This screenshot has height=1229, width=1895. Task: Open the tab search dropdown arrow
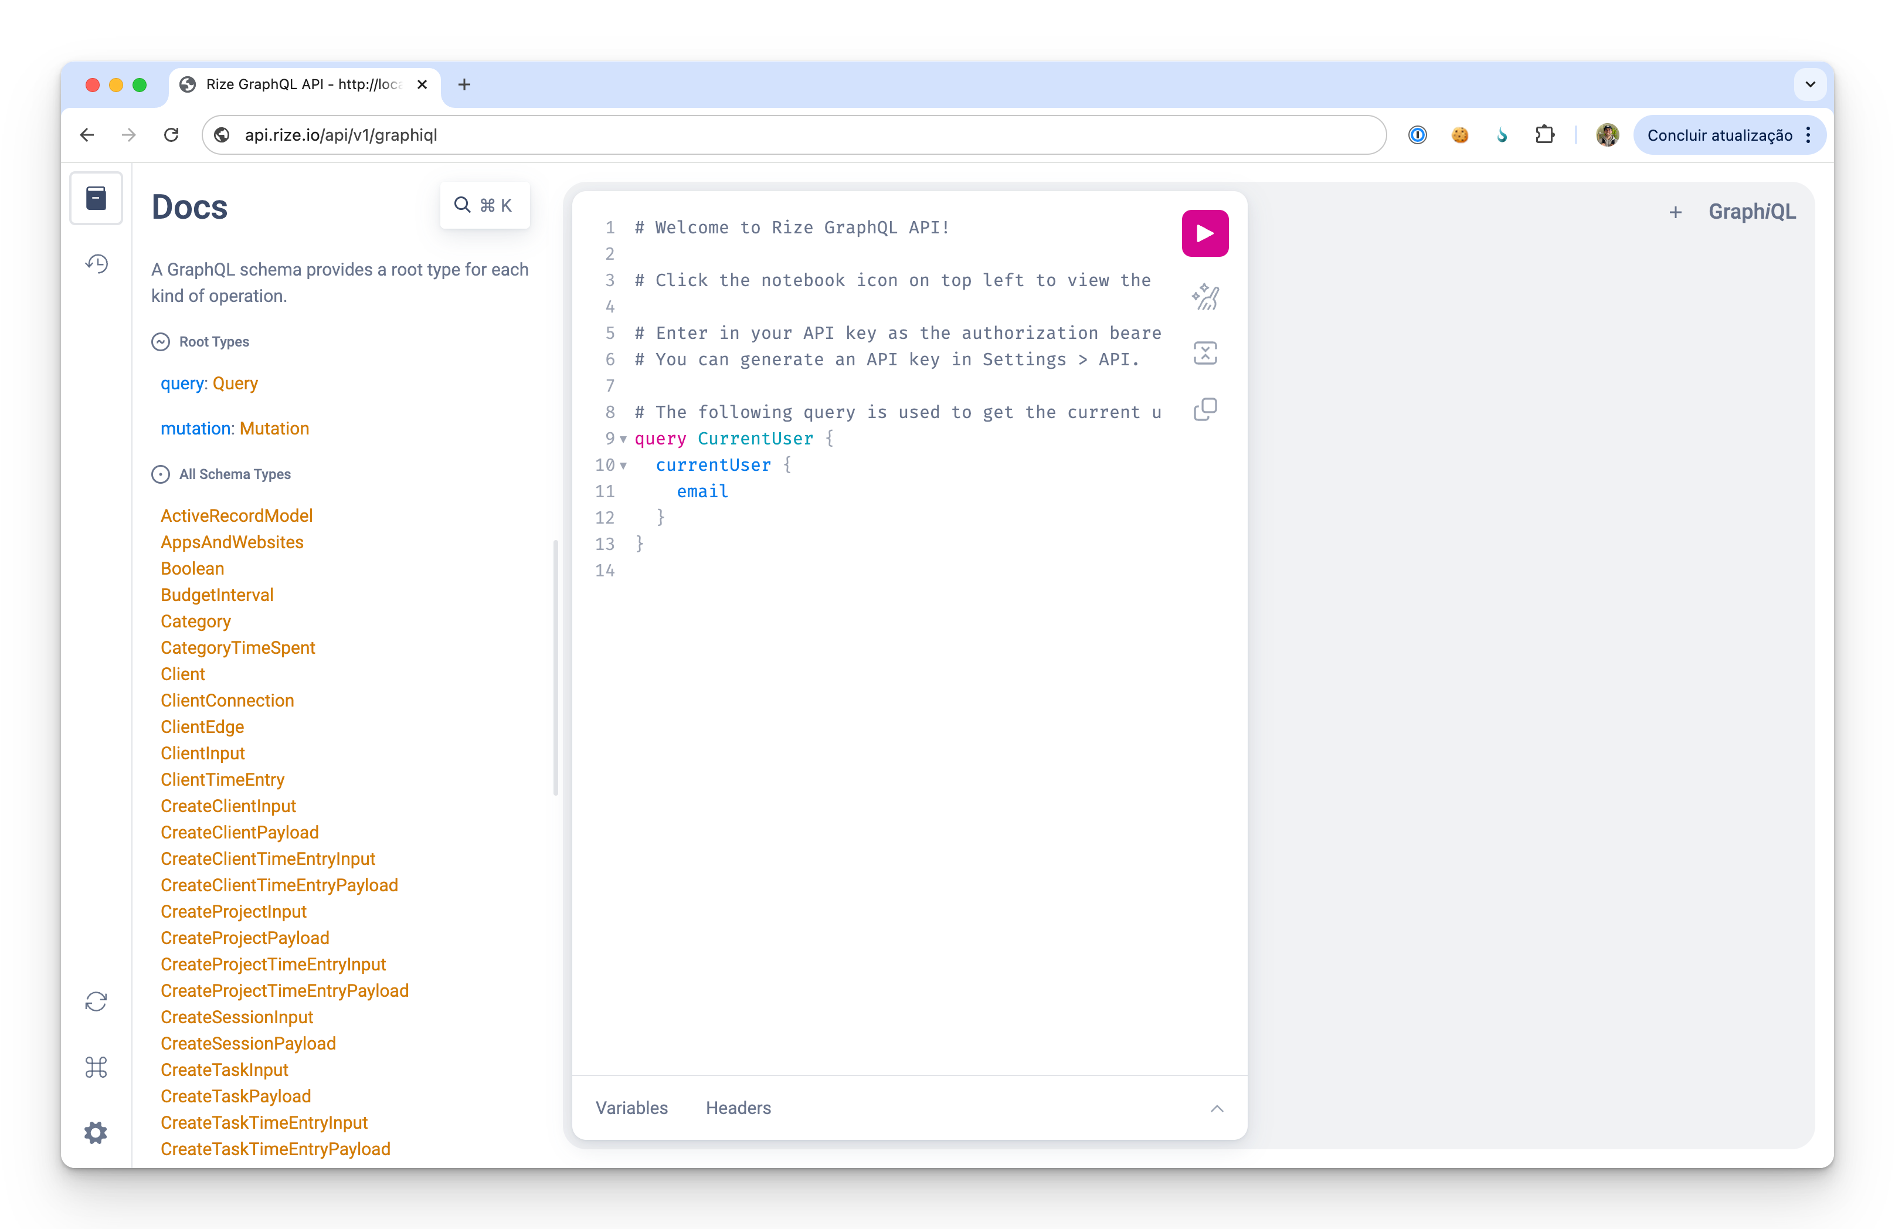1810,84
